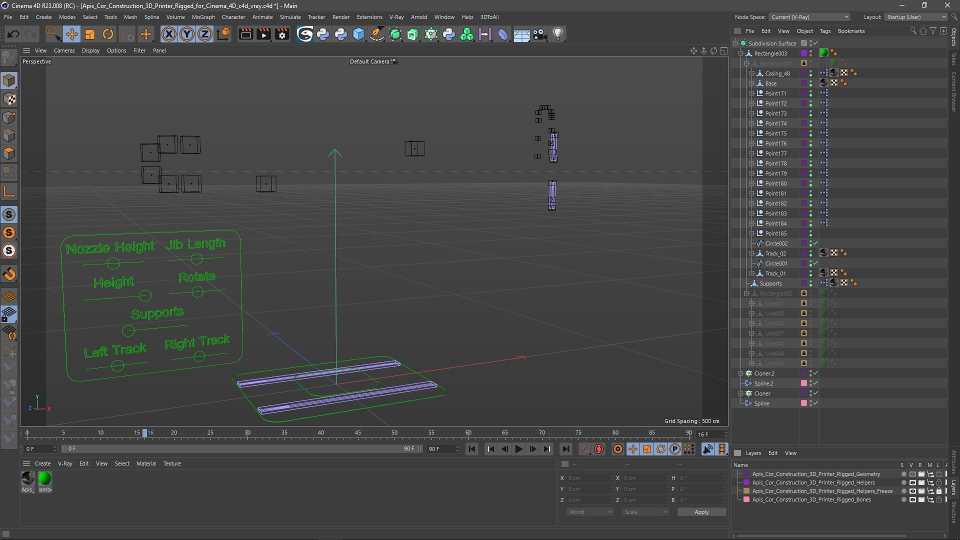
Task: Toggle visibility eye for Rigged_Bones layer
Action: [x=912, y=499]
